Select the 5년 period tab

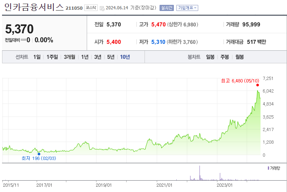pos(111,57)
